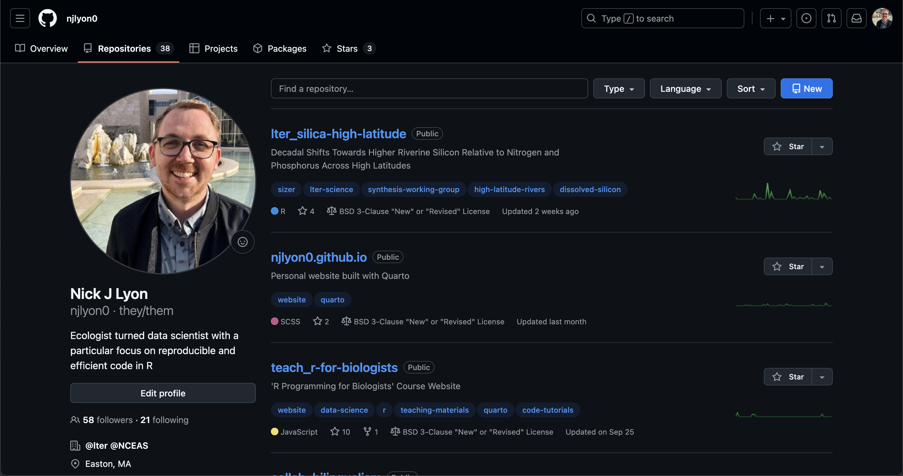Switch to the Projects tab
The width and height of the screenshot is (903, 476).
[x=213, y=48]
